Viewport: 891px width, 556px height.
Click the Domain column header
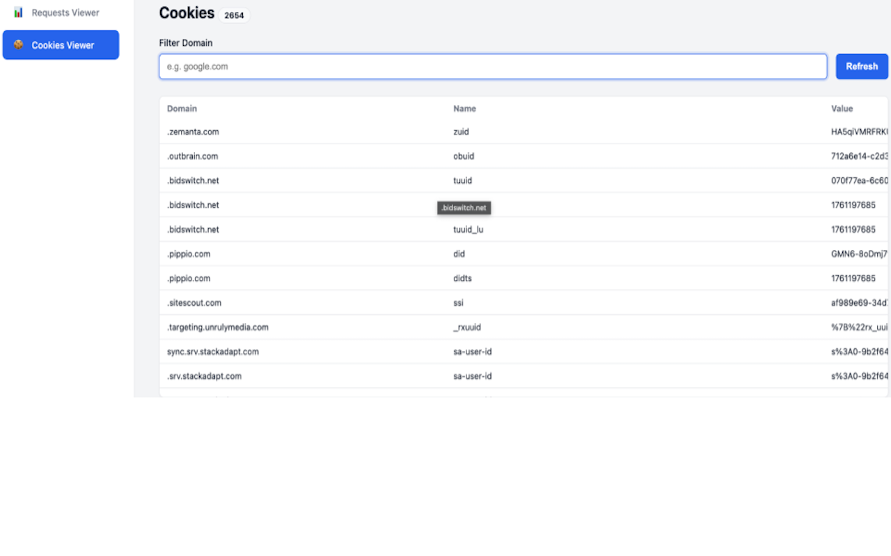click(182, 108)
